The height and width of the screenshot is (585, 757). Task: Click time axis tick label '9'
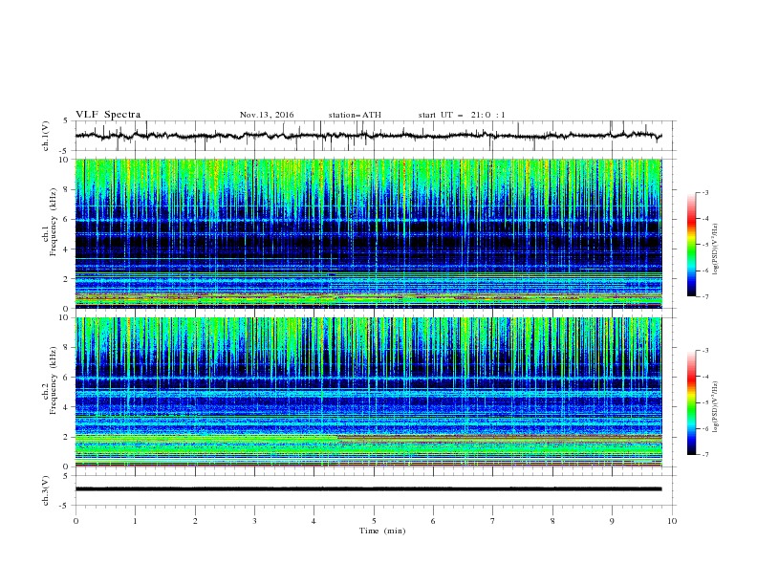tap(612, 521)
